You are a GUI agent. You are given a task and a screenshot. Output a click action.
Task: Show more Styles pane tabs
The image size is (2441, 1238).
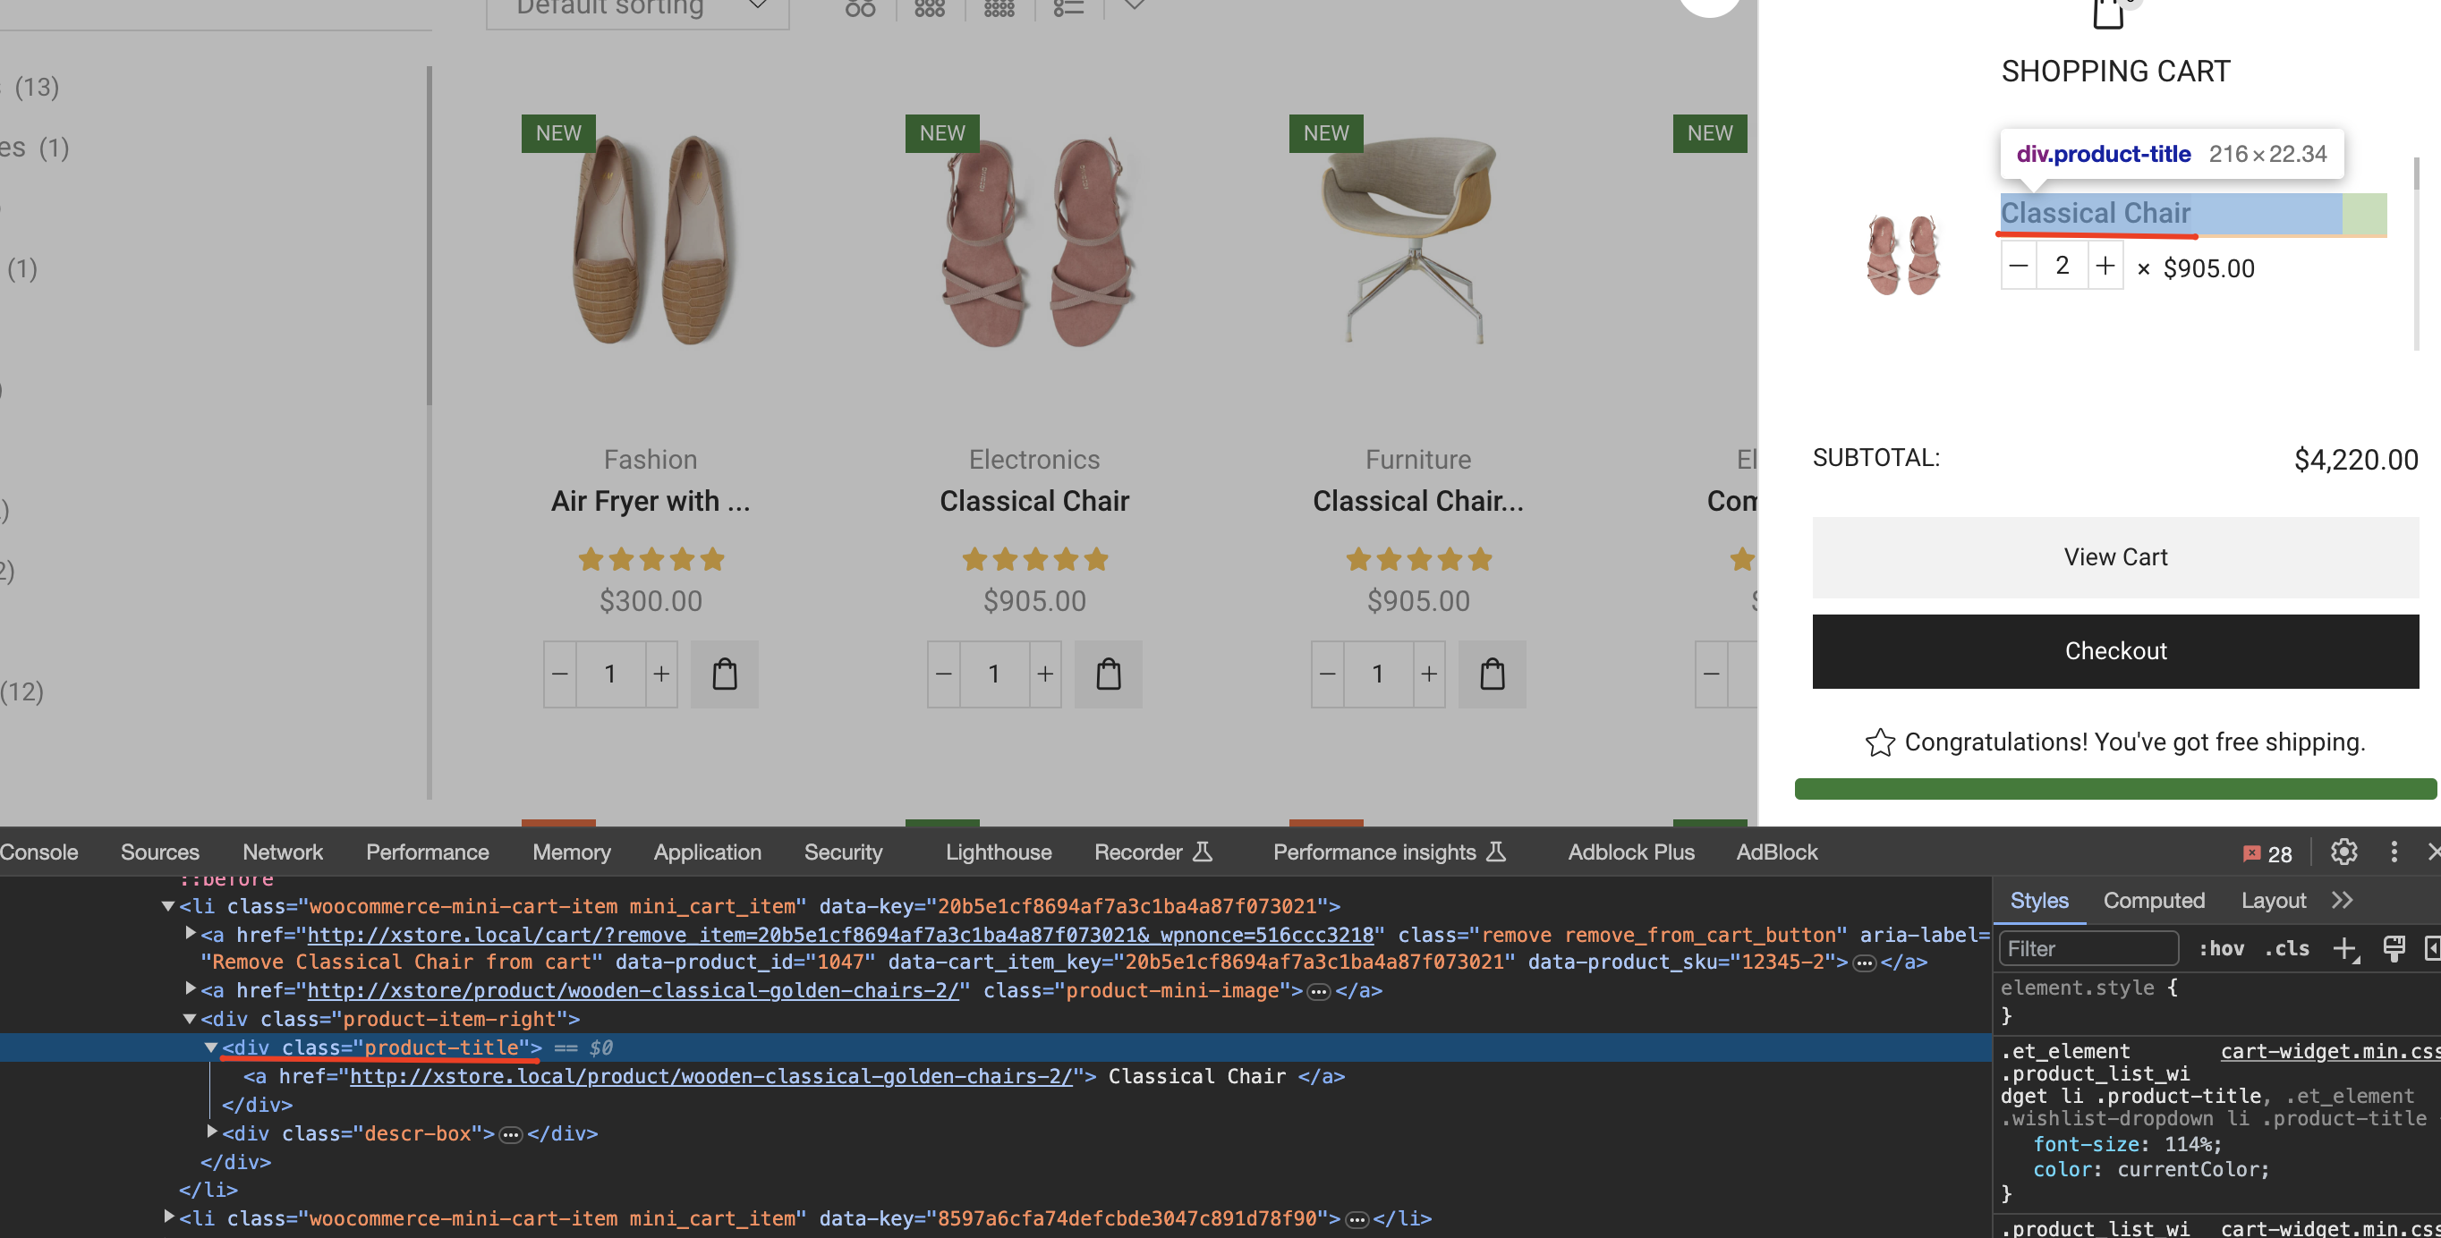2343,900
